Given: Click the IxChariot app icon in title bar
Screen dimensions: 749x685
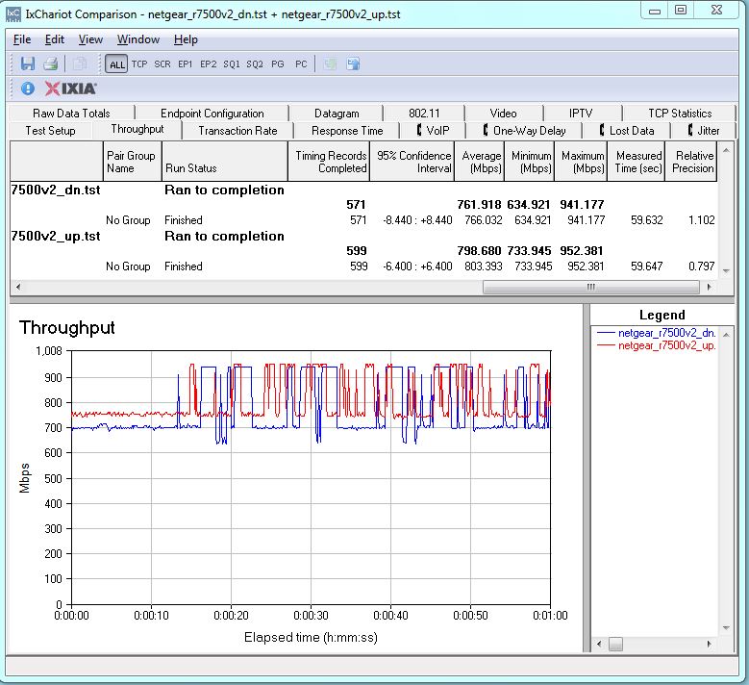Looking at the screenshot, I should click(x=13, y=14).
